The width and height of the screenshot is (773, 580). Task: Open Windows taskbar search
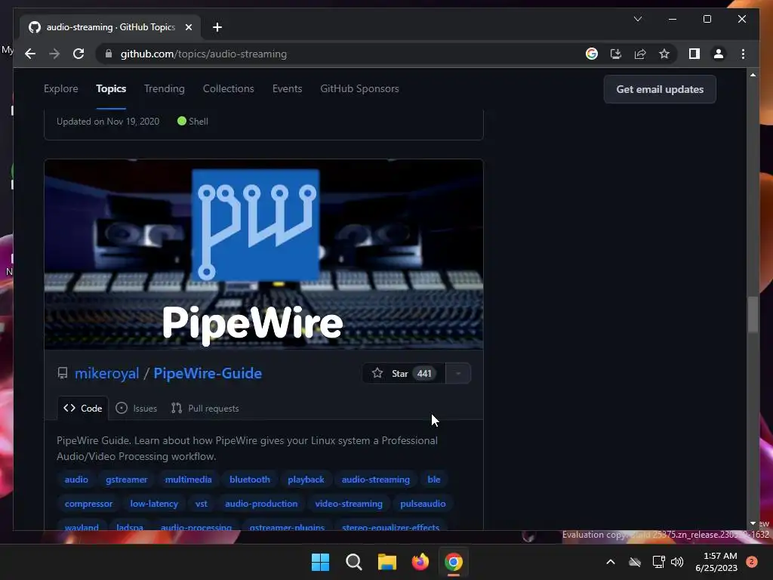click(353, 562)
